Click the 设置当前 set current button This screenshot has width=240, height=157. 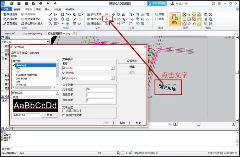132,61
